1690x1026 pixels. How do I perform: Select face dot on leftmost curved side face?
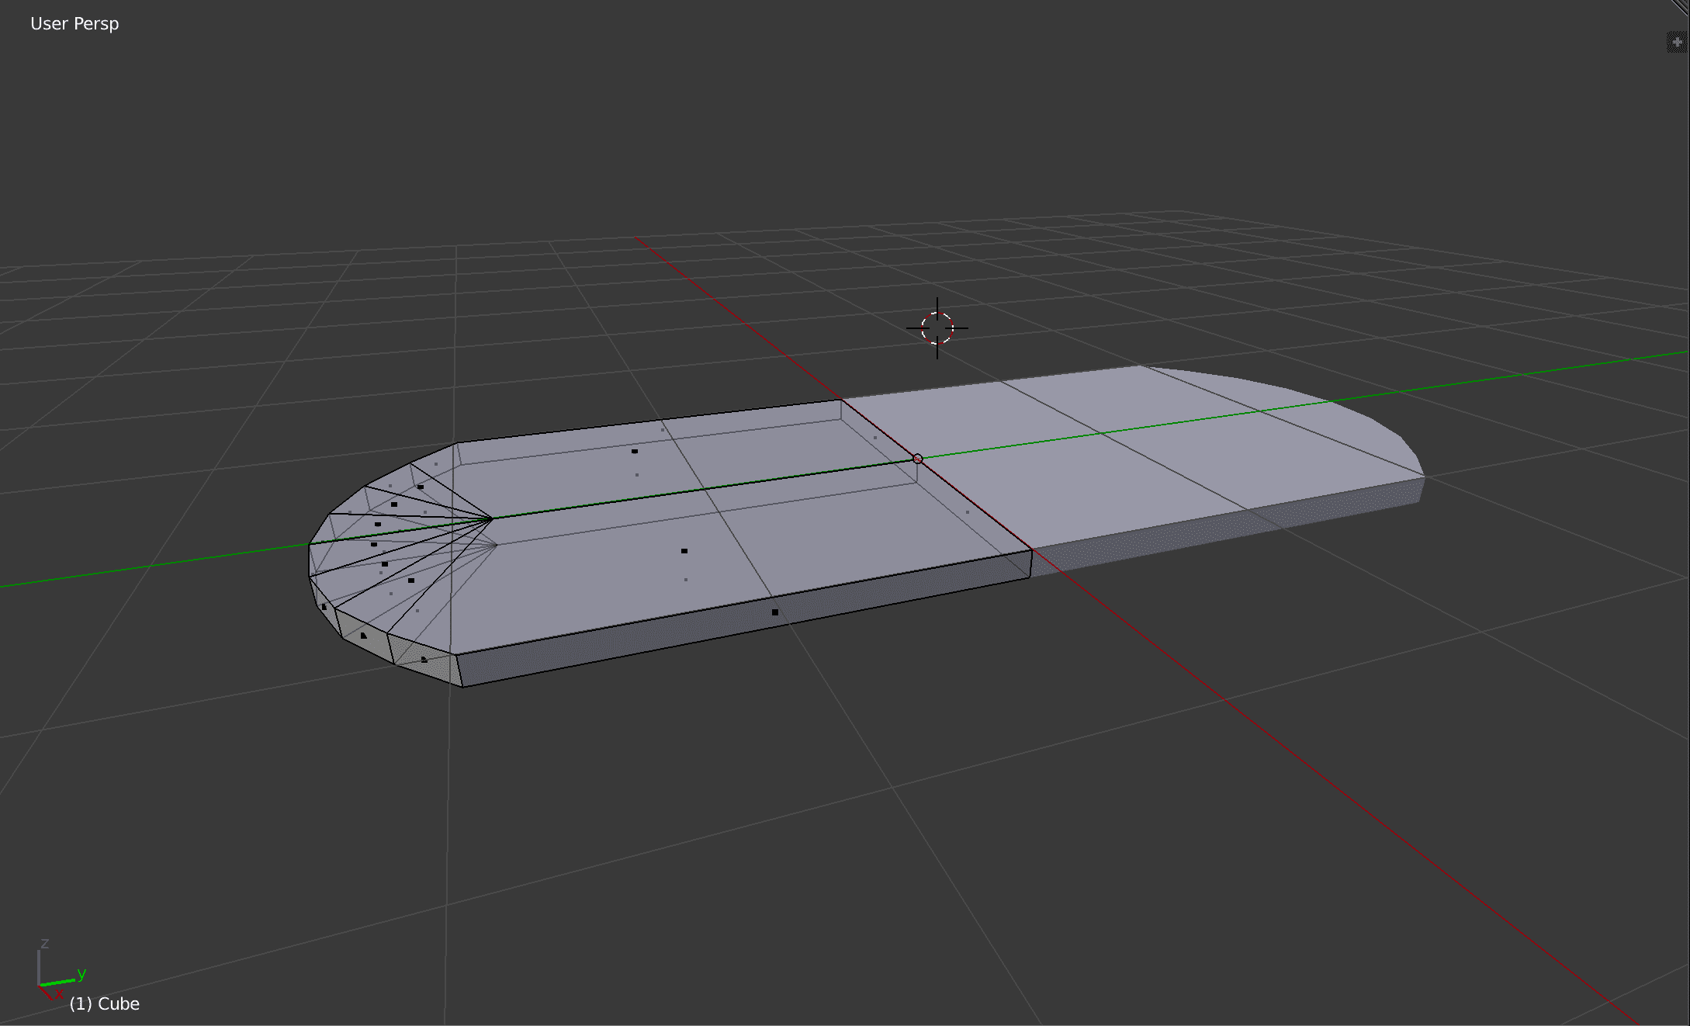tap(324, 607)
